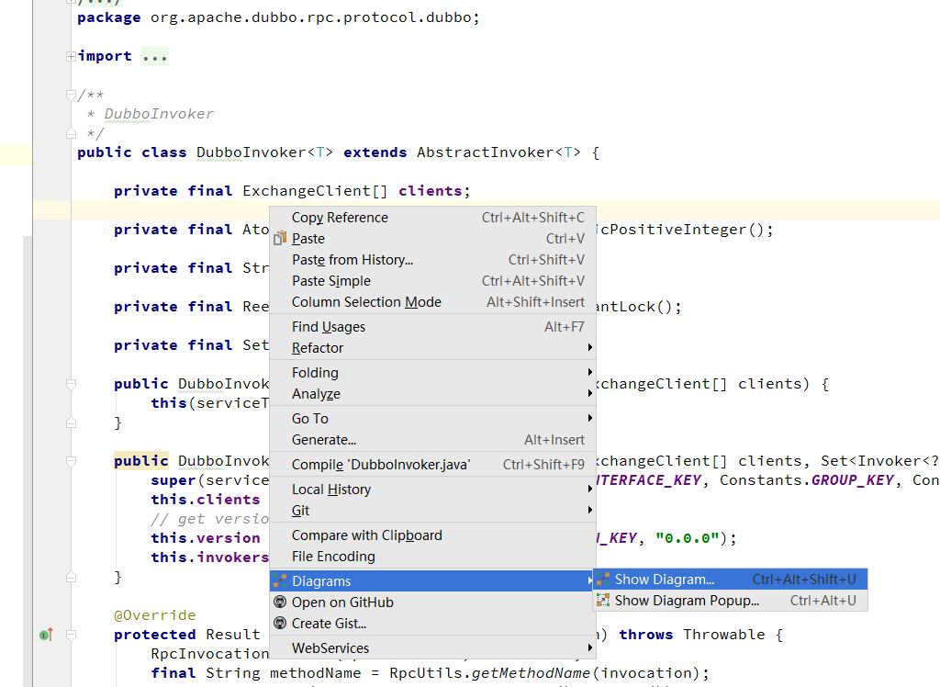This screenshot has height=687, width=940.
Task: Choose Show Diagram Popup... item
Action: pyautogui.click(x=730, y=600)
